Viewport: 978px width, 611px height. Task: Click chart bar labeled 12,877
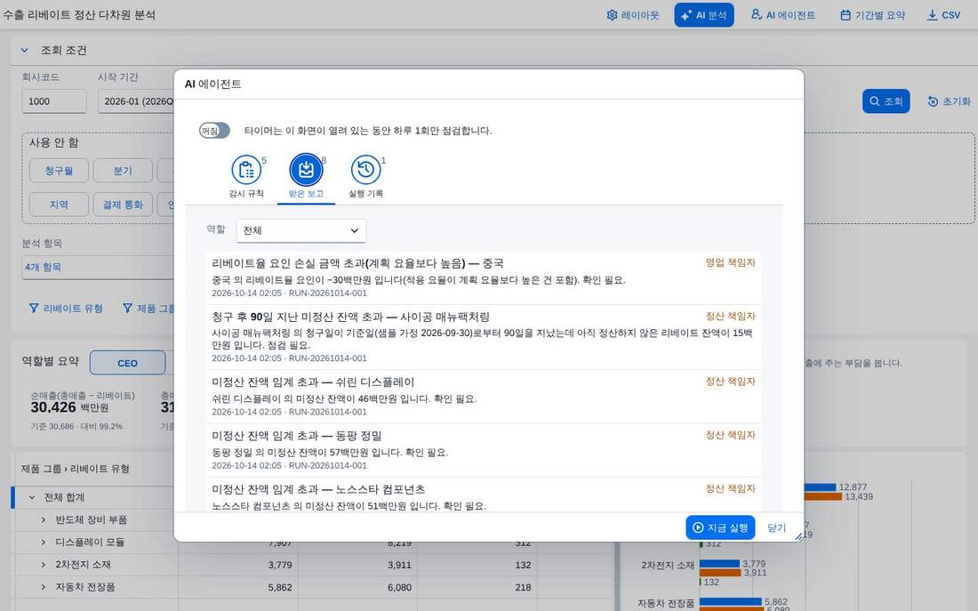(820, 486)
